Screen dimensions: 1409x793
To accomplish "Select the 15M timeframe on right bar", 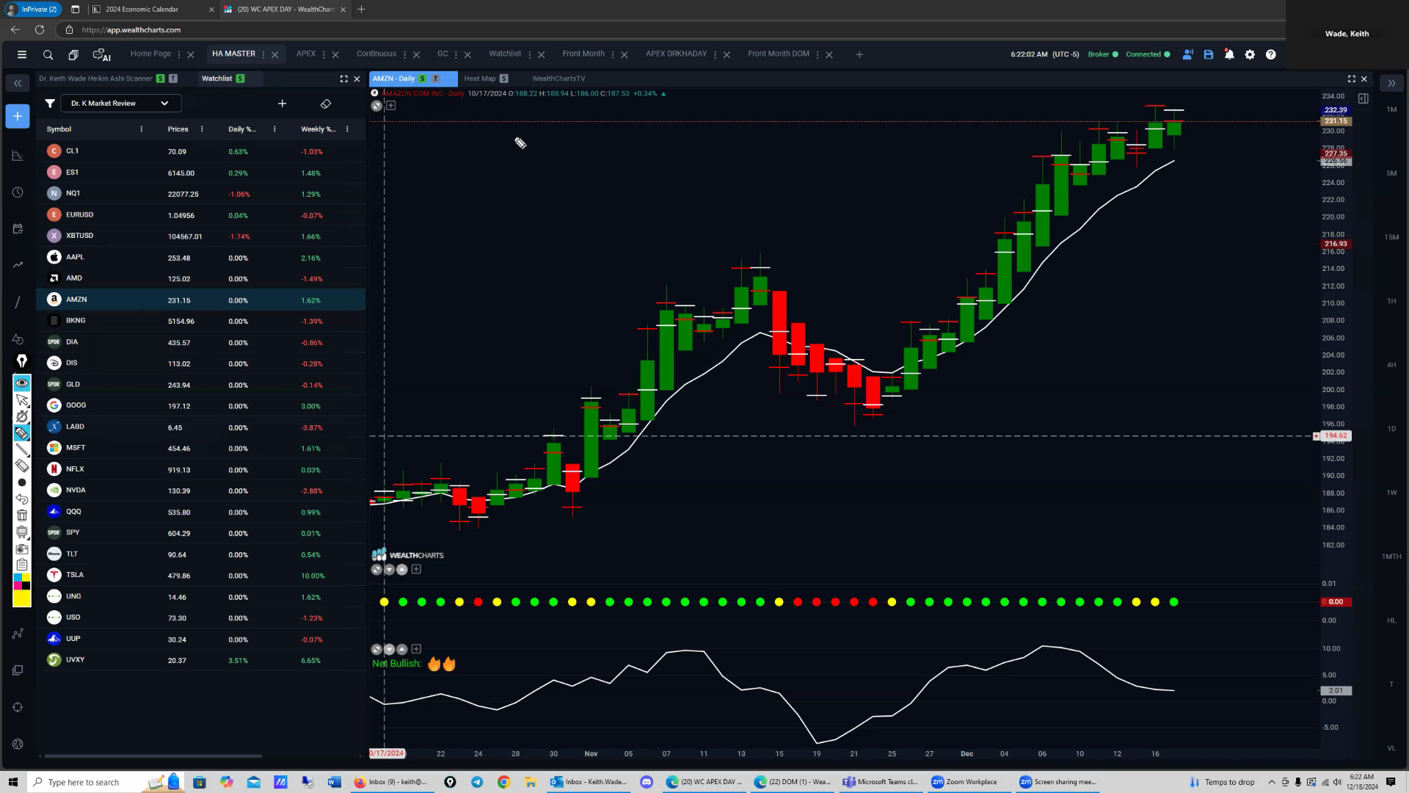I will point(1391,237).
